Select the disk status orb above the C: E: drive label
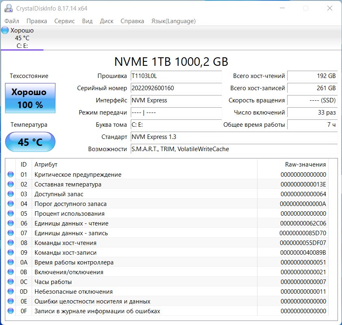The image size is (342, 325). tap(5, 30)
